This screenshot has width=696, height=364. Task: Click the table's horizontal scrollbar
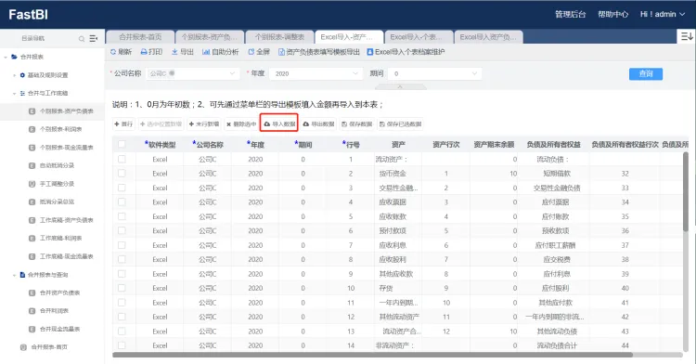point(372,355)
